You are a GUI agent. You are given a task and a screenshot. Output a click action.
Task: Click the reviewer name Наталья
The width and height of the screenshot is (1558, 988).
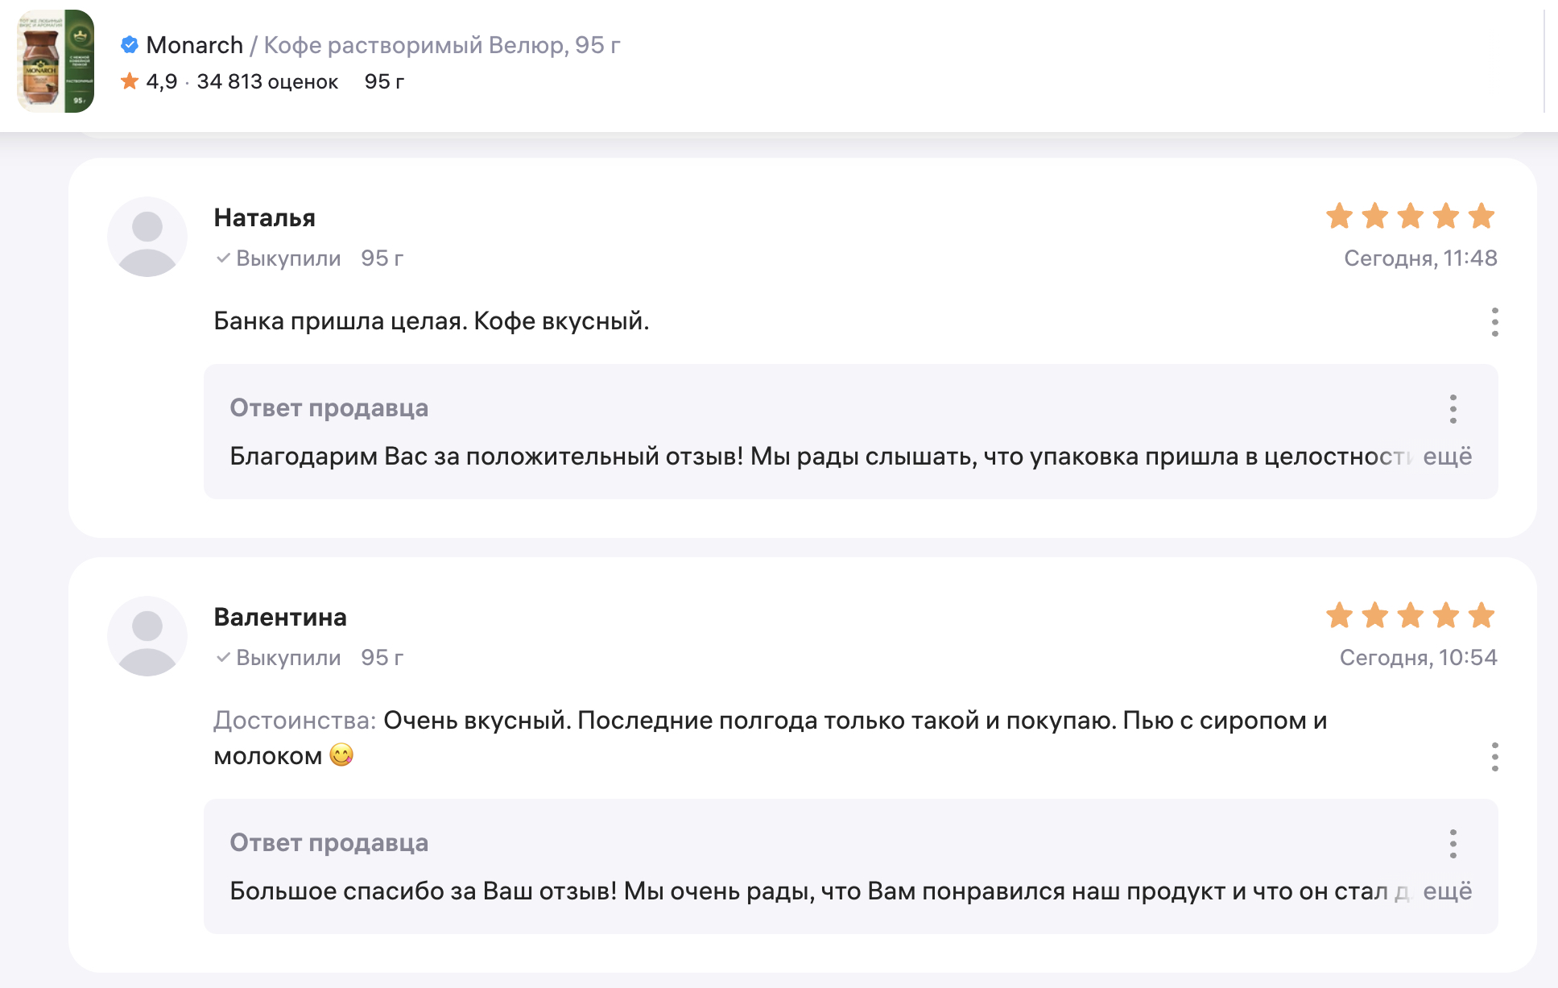(x=264, y=217)
